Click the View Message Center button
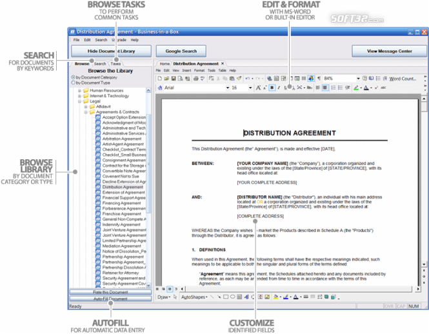This screenshot has width=429, height=334. click(x=389, y=51)
